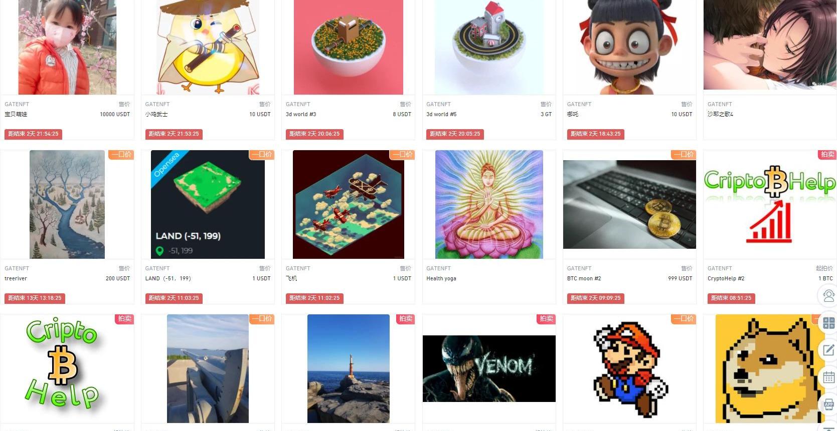Click the 拍卖 badge on CriptoBHelp card
The width and height of the screenshot is (837, 431).
coord(827,155)
